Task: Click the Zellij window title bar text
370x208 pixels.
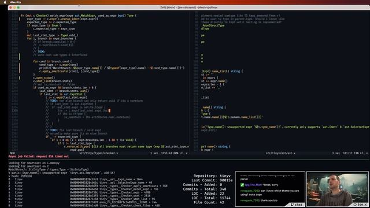Action: 189,8
